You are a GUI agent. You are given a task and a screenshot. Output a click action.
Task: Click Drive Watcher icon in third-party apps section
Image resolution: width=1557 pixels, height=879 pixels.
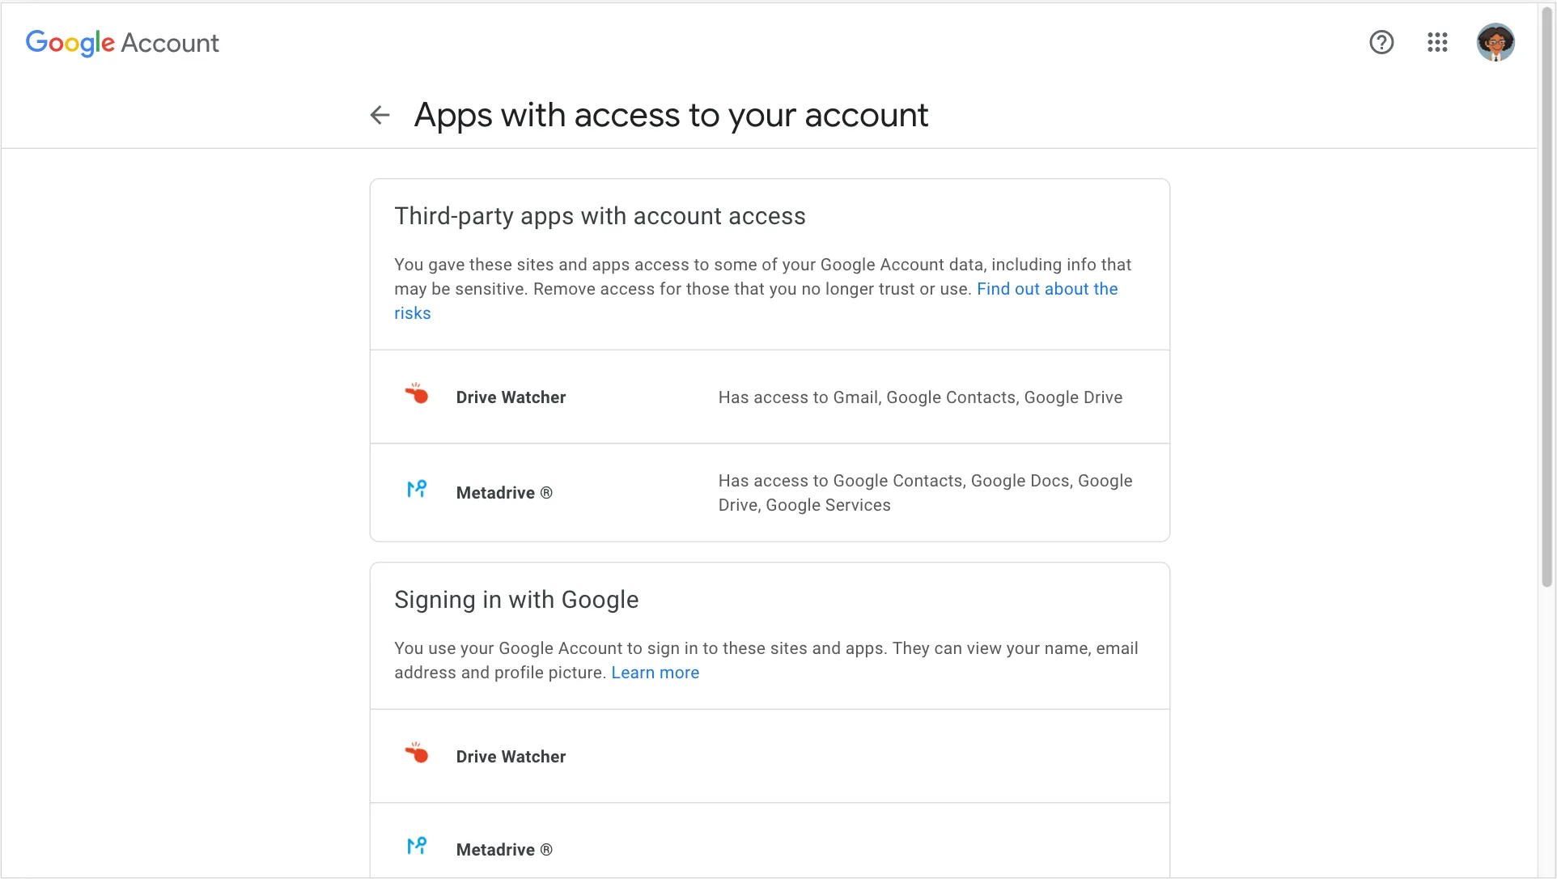pyautogui.click(x=417, y=394)
